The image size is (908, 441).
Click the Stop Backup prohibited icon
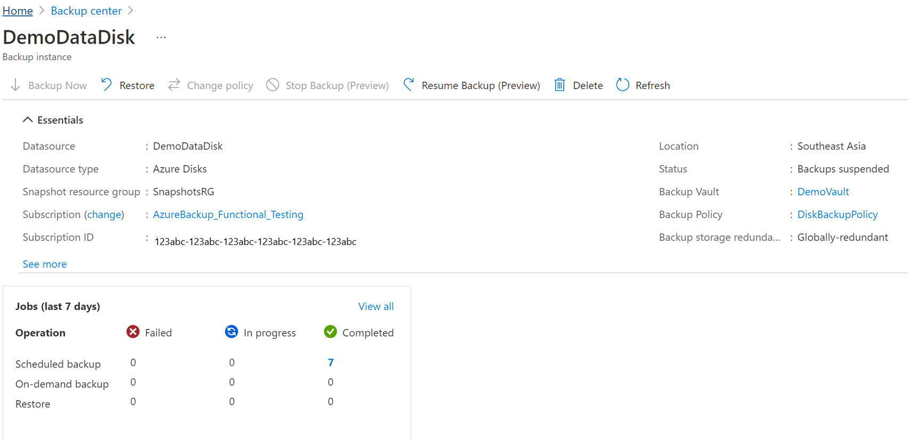tap(273, 85)
